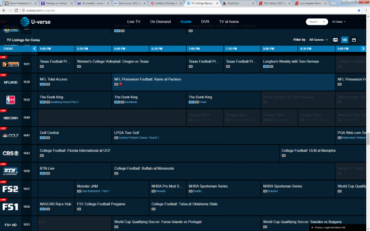Click the page vertical scrollbar thumb
The image size is (370, 231).
point(368,138)
